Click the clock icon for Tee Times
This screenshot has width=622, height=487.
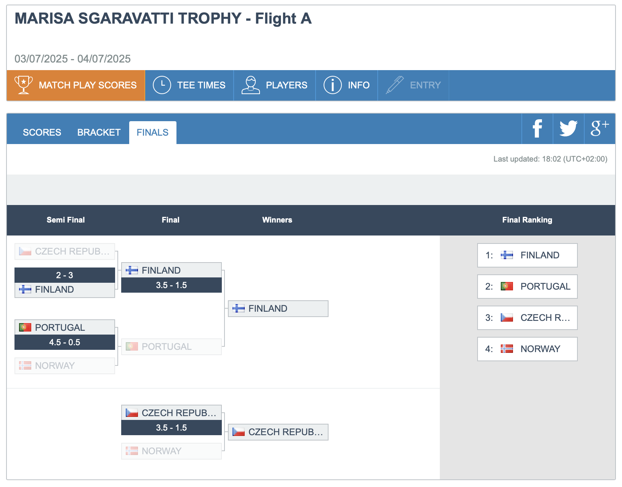[x=162, y=85]
